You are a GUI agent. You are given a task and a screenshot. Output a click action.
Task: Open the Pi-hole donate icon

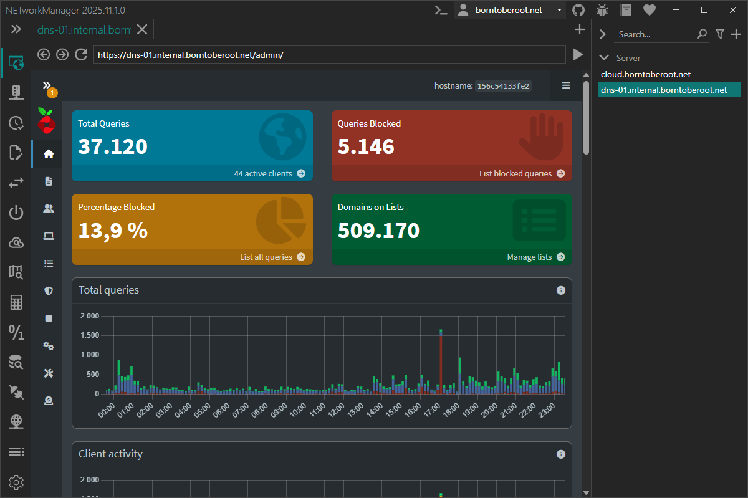click(x=48, y=400)
